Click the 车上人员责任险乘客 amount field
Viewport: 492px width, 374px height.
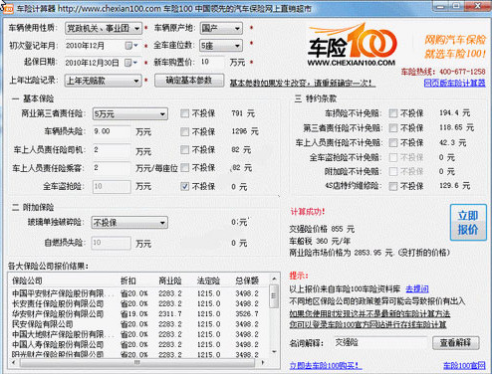pos(112,168)
